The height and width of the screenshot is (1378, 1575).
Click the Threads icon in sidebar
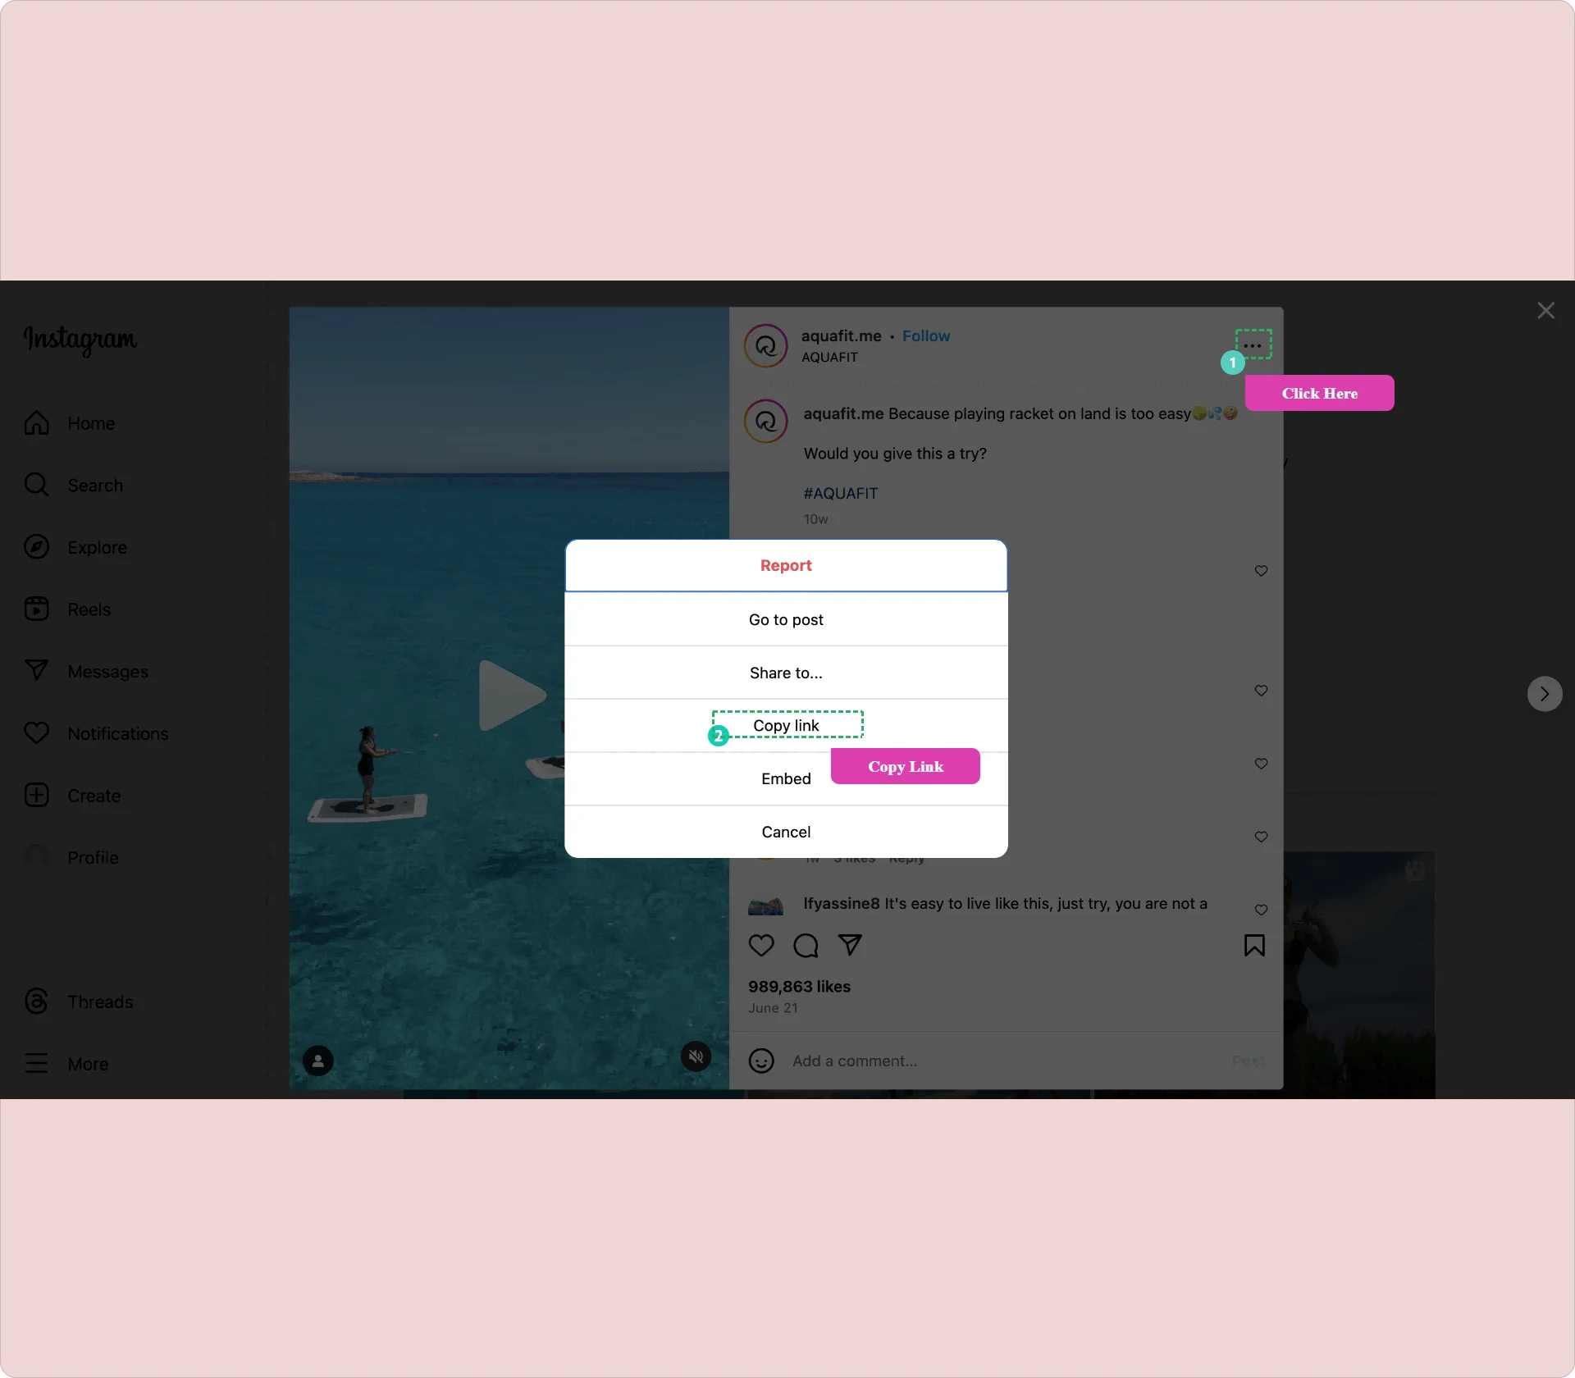coord(36,1001)
